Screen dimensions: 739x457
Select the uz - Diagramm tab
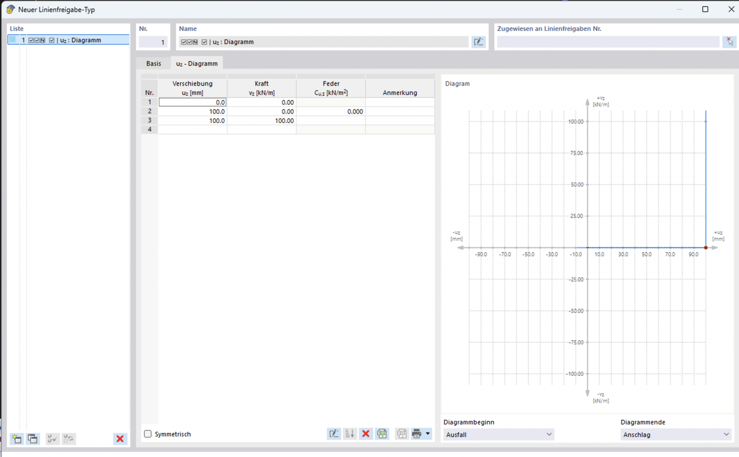pyautogui.click(x=197, y=64)
